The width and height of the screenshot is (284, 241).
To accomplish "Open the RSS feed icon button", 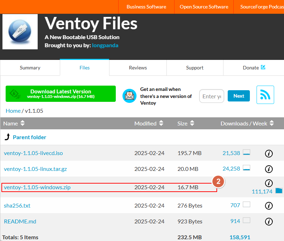I will coord(265,95).
